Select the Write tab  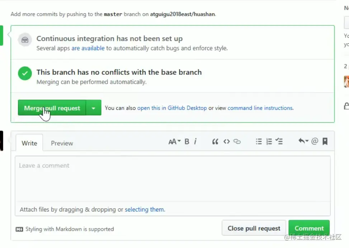(29, 143)
